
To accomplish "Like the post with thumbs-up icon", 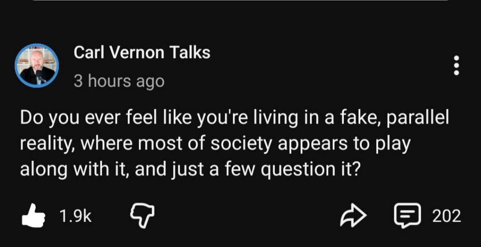I will (34, 217).
